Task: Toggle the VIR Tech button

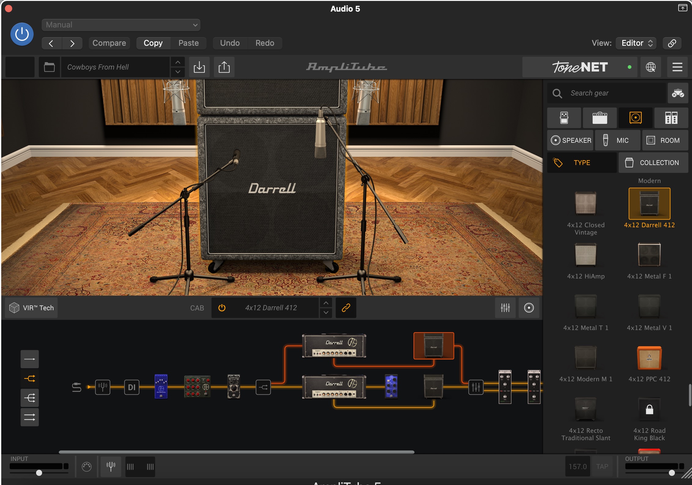Action: point(31,308)
